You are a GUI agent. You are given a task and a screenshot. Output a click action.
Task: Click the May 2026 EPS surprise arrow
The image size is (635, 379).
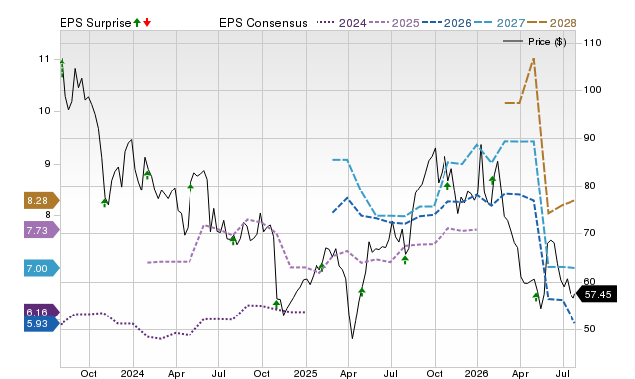pyautogui.click(x=536, y=297)
